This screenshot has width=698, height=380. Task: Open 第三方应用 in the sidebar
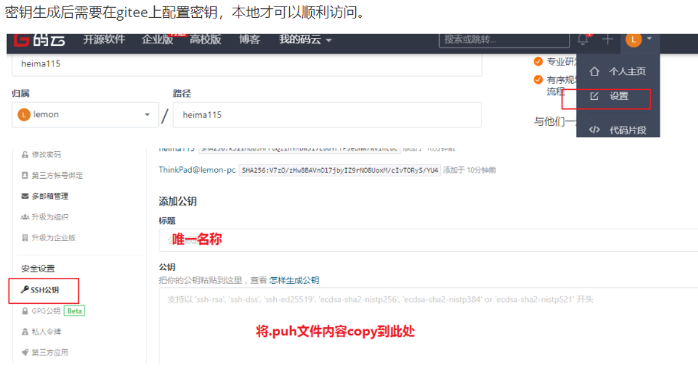pyautogui.click(x=50, y=353)
